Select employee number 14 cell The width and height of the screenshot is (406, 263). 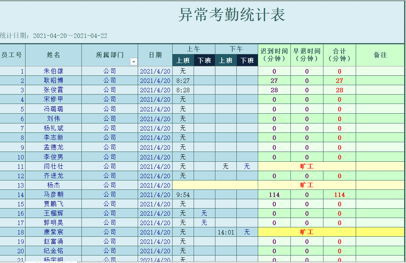coord(12,194)
